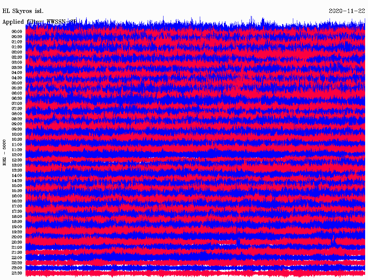Select the 02:30 time label
The image size is (368, 280).
17,57
